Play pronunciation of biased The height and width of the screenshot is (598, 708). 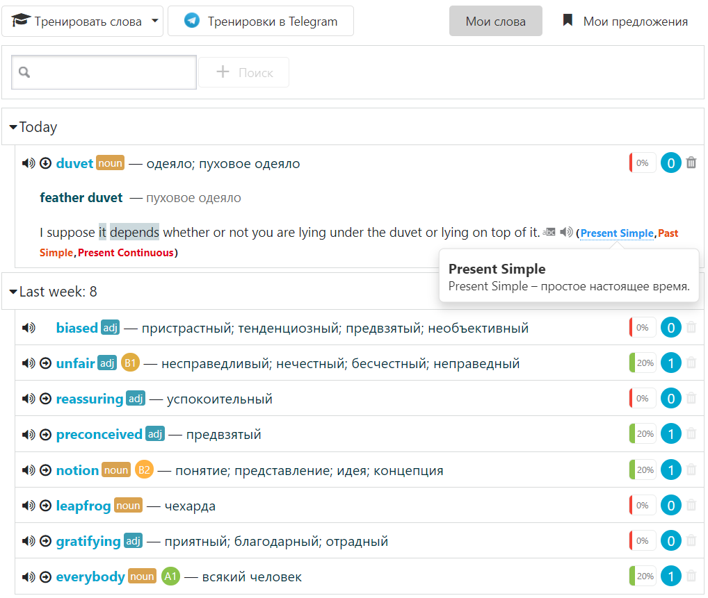[x=29, y=327]
